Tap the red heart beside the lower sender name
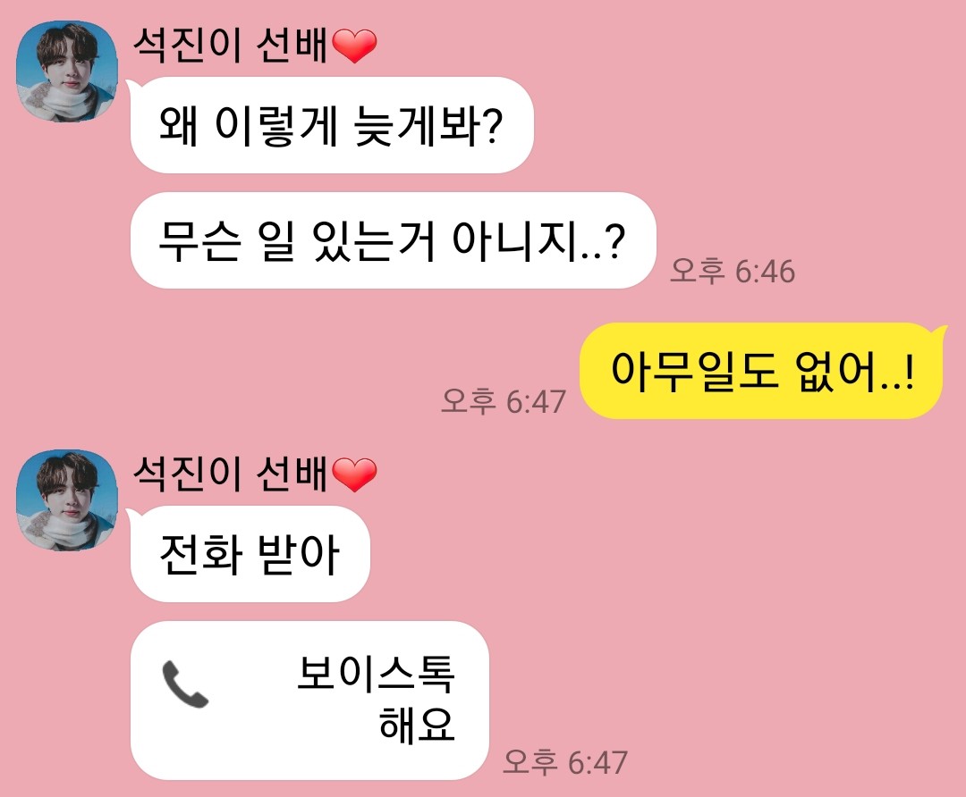This screenshot has width=966, height=797. click(354, 474)
